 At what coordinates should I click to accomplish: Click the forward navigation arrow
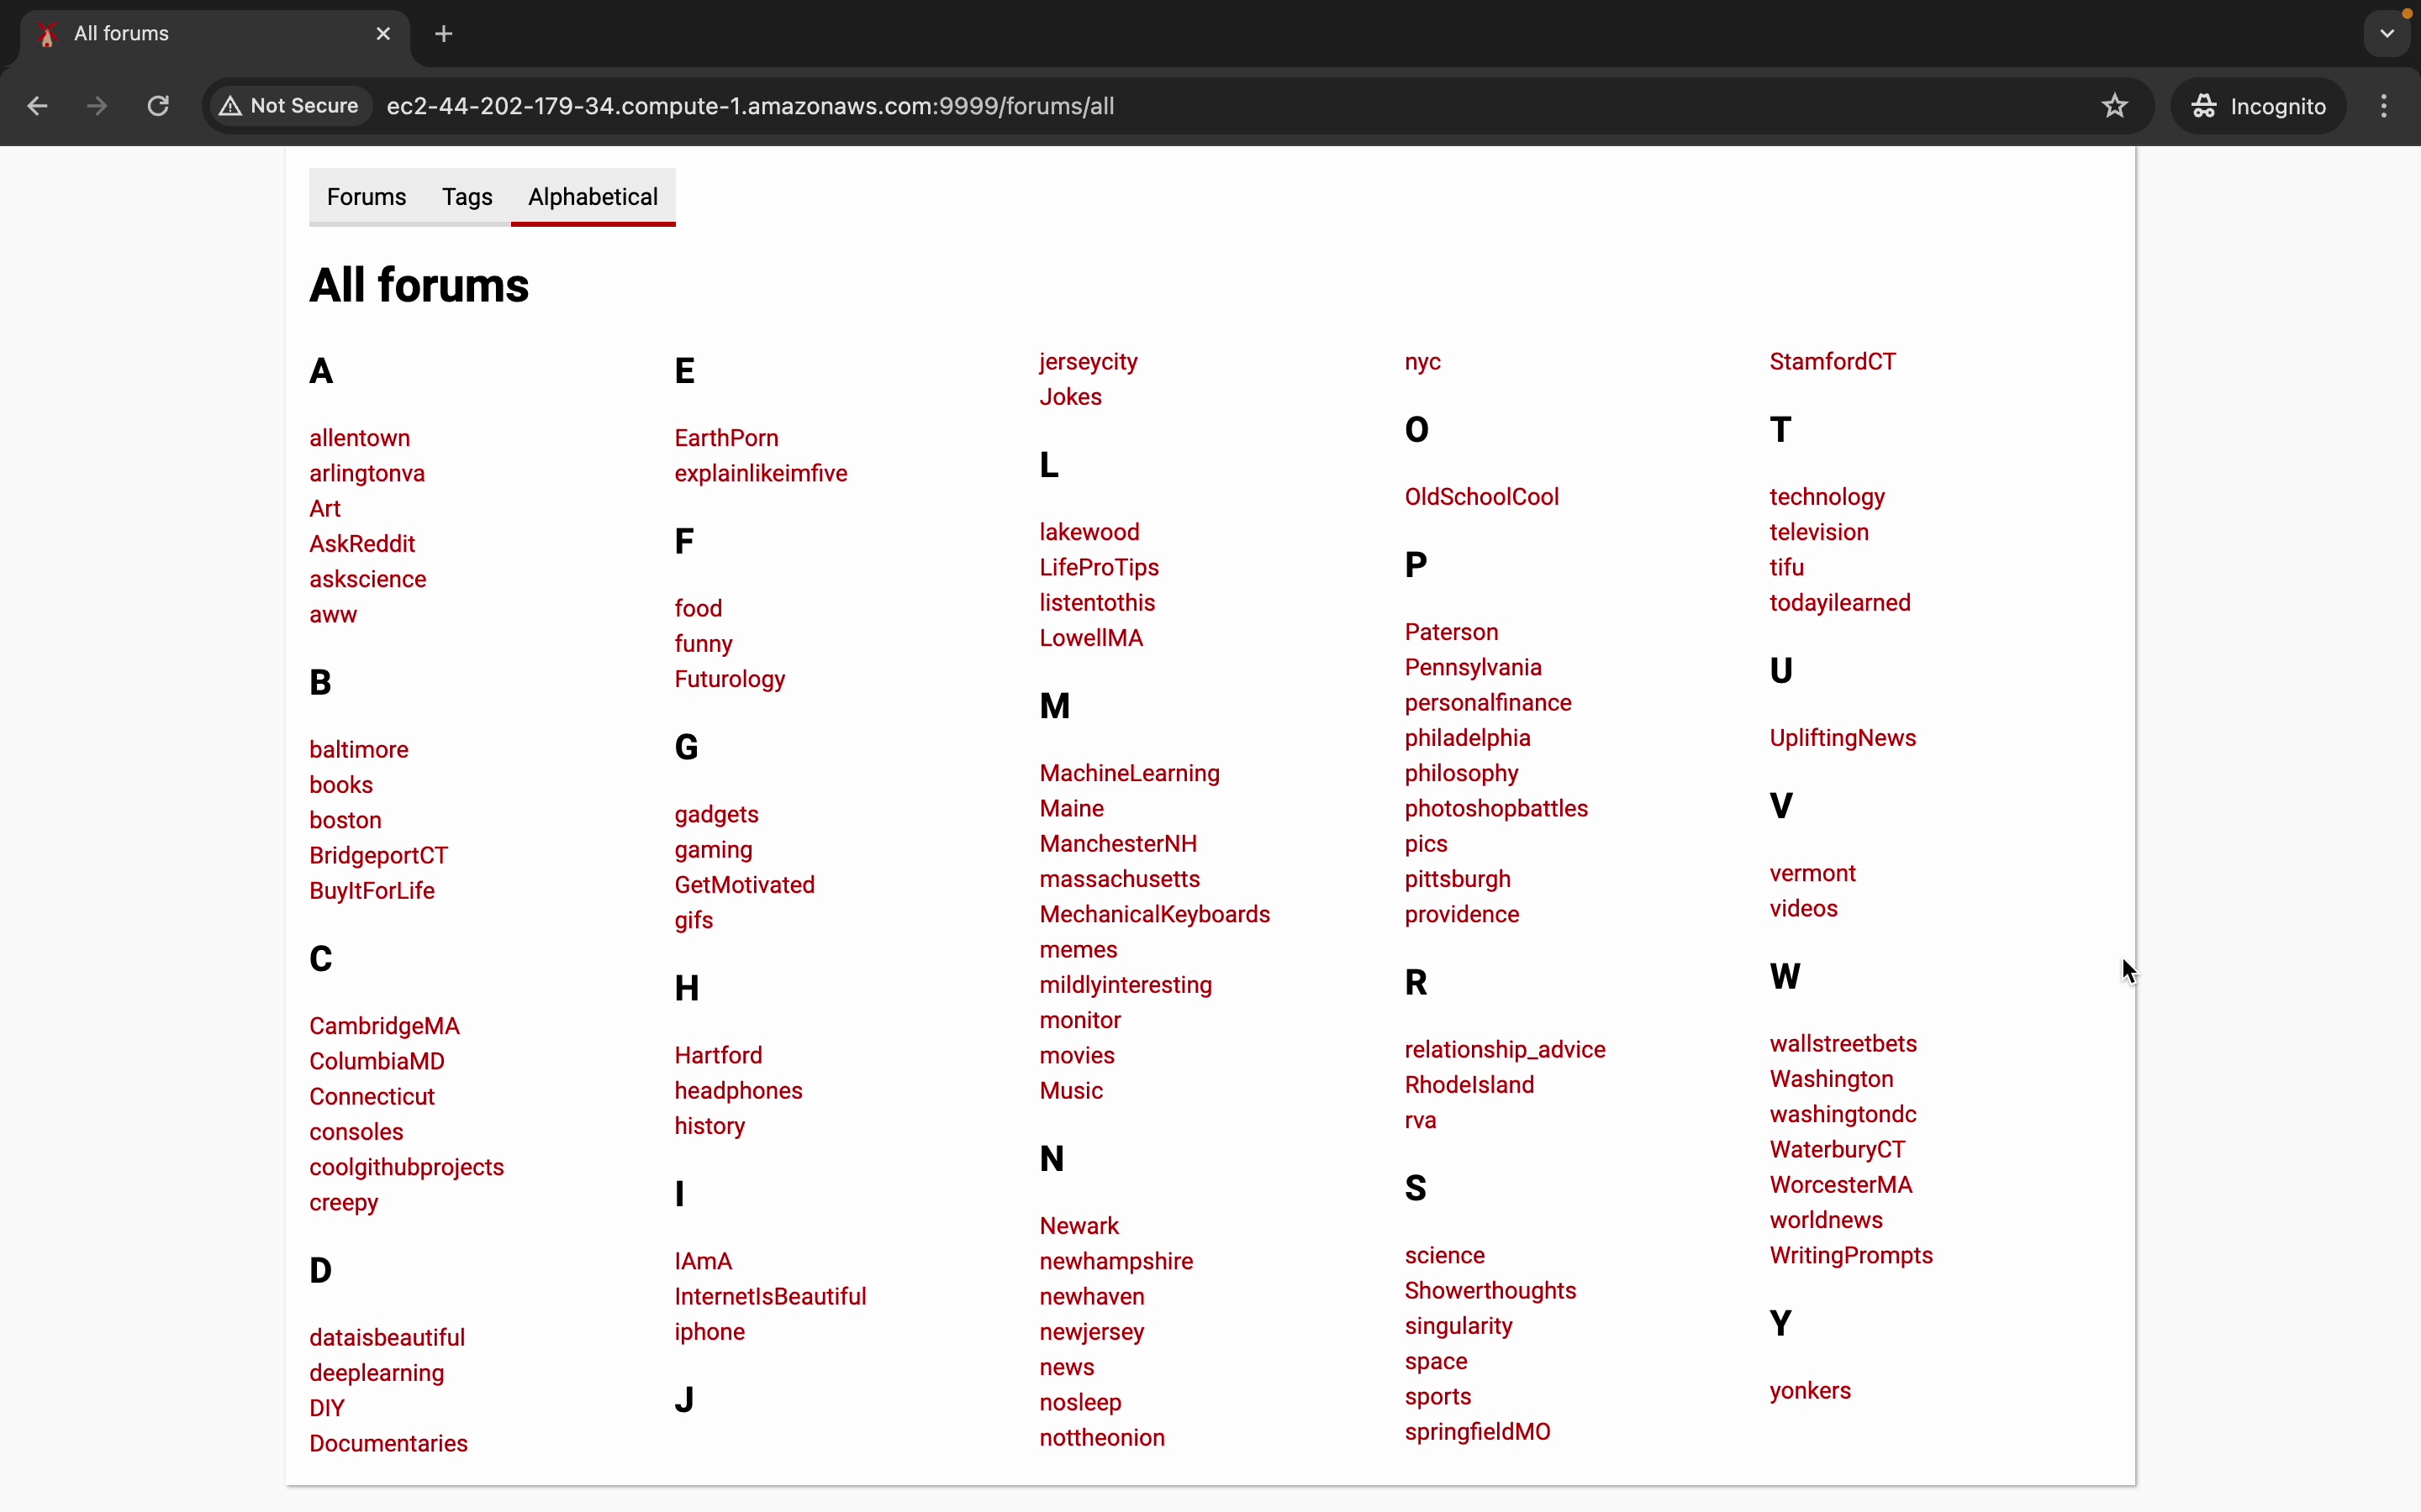point(97,106)
